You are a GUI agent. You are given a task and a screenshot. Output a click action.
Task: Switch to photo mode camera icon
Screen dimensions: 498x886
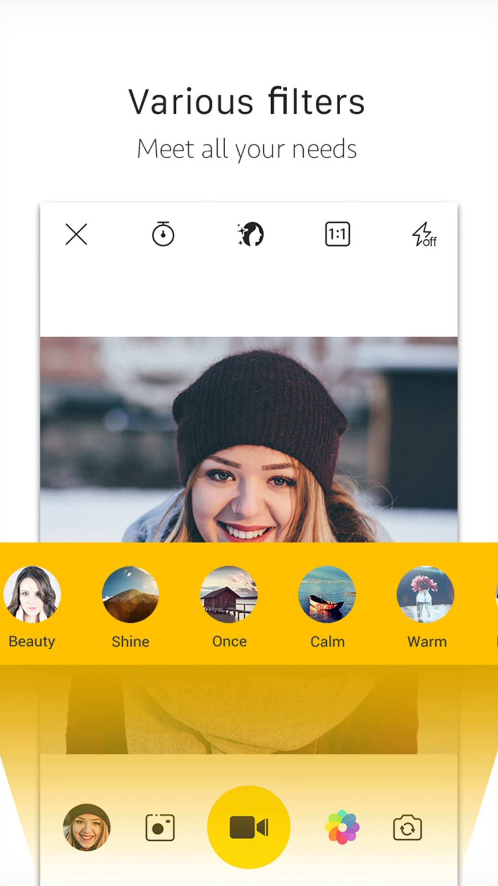pyautogui.click(x=160, y=827)
